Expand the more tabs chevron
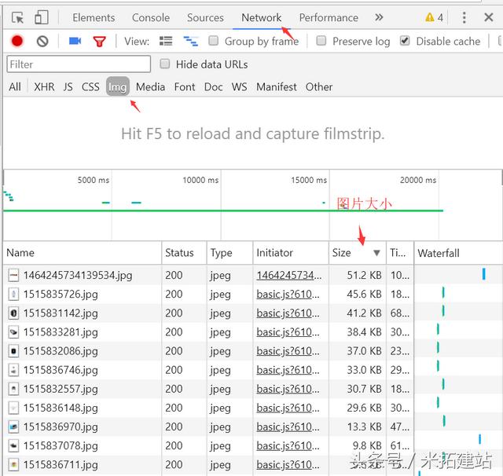The height and width of the screenshot is (476, 503). (x=379, y=17)
